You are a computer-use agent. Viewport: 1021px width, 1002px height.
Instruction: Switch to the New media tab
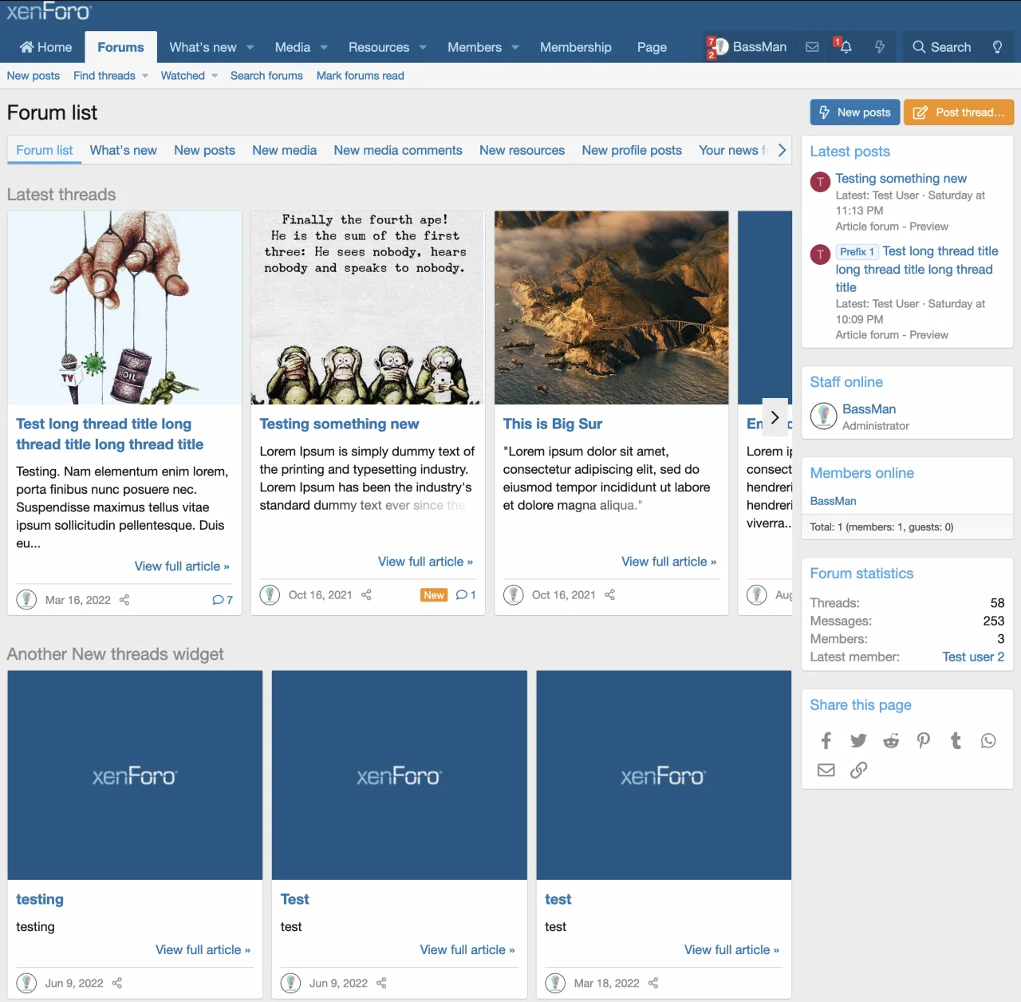tap(284, 150)
